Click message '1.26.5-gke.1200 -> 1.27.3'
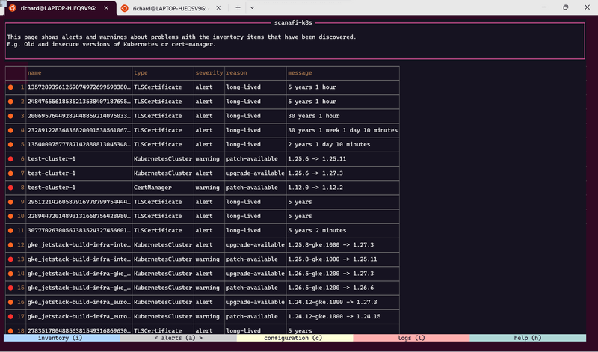This screenshot has height=352, width=598. pyautogui.click(x=331, y=274)
